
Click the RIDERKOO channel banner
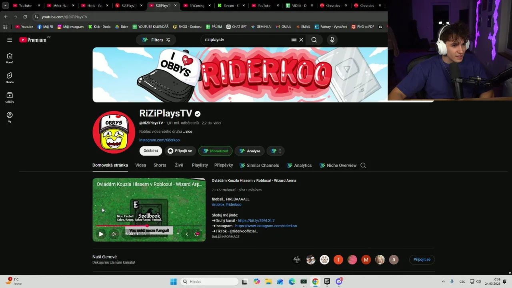(x=240, y=75)
